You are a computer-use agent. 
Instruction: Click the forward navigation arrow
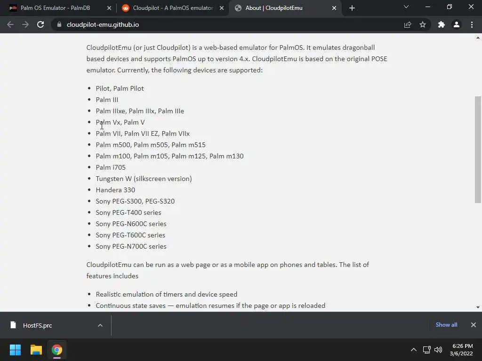(x=25, y=24)
